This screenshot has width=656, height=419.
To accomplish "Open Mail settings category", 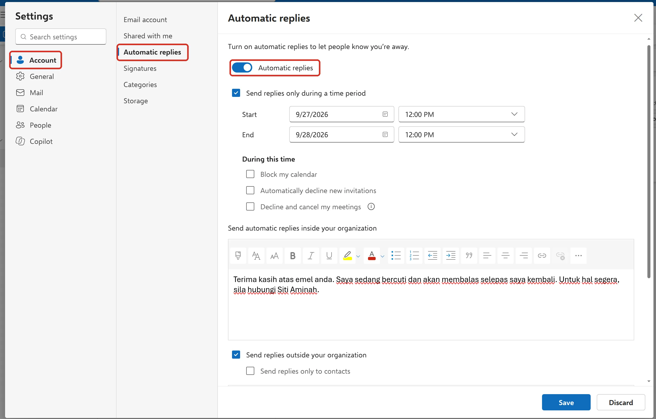I will point(36,93).
